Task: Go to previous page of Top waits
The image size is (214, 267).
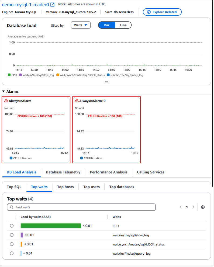Action: (x=180, y=207)
